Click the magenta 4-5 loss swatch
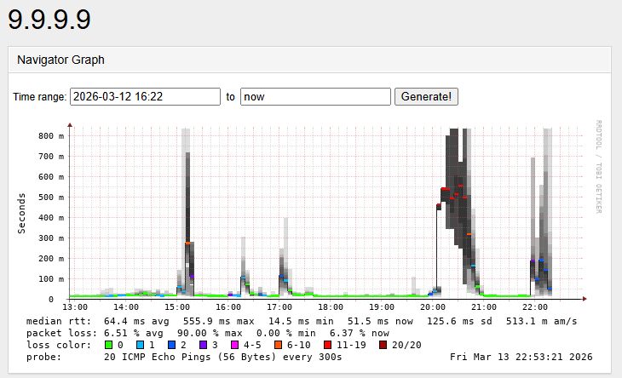This screenshot has width=622, height=378. 234,345
